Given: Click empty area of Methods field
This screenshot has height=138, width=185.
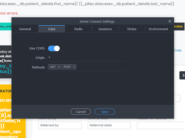Looking at the screenshot, I should pyautogui.click(x=100, y=67).
